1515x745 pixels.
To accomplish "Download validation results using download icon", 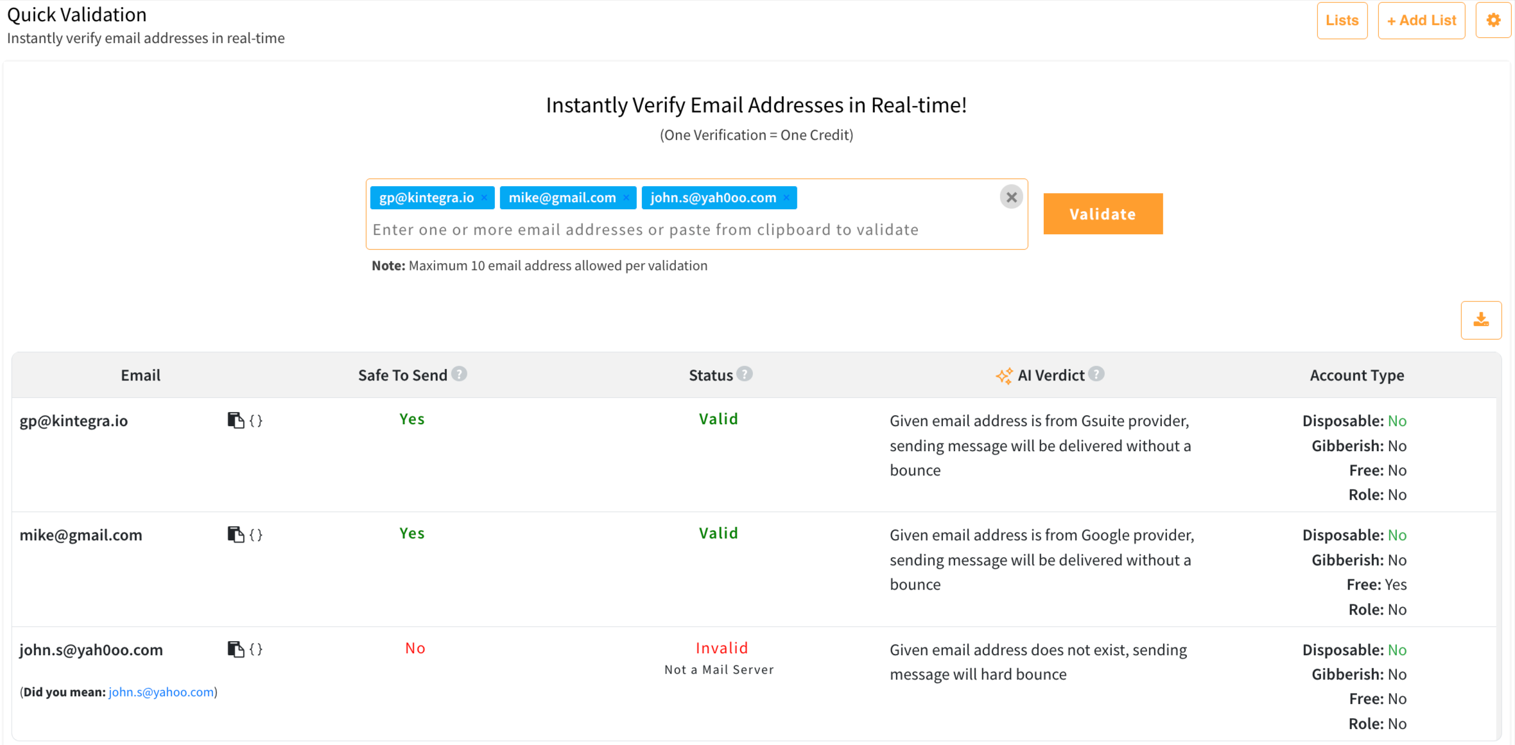I will click(x=1481, y=320).
